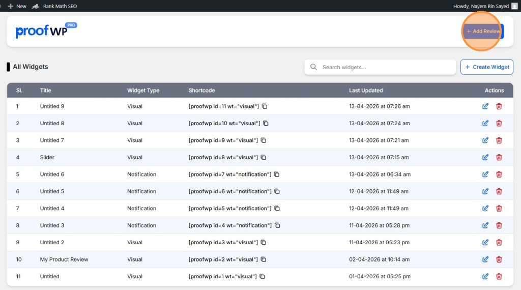Click the Last Updated column header
521x290 pixels.
(x=366, y=91)
